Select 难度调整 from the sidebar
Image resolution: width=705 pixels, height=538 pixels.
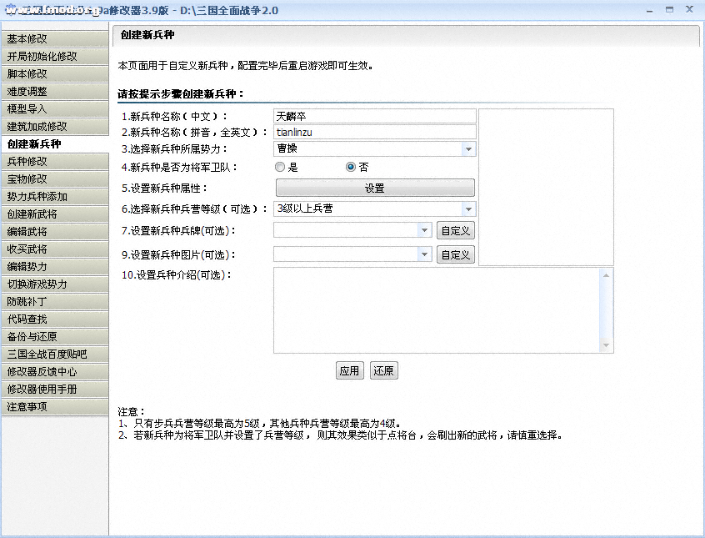click(x=54, y=92)
